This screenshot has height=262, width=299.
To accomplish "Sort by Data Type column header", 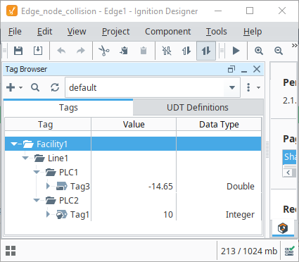I will [x=219, y=124].
